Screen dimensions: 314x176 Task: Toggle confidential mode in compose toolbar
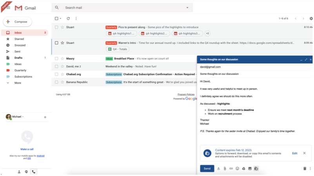(x=256, y=169)
